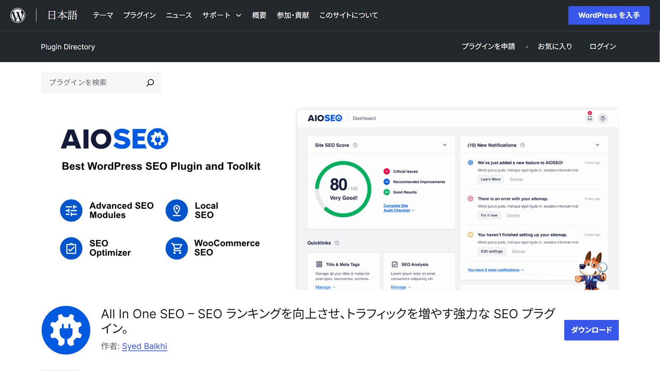The width and height of the screenshot is (660, 371).
Task: Click the new feature gear icon
Action: tap(470, 162)
